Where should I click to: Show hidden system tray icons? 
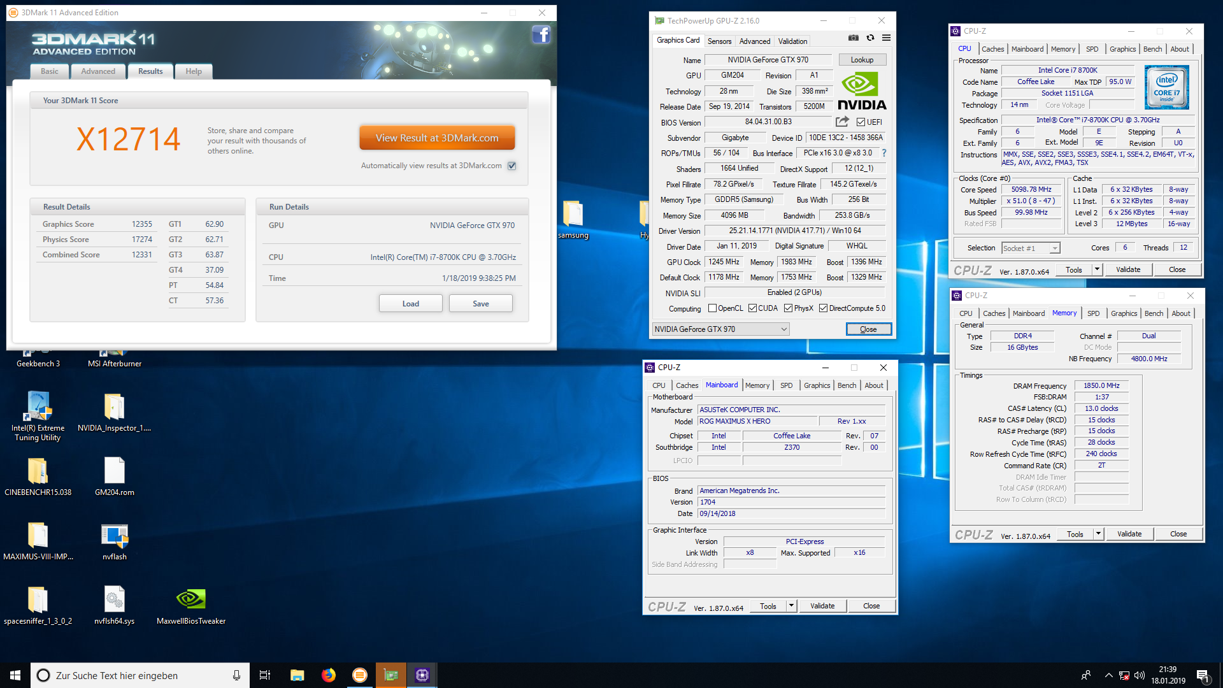pyautogui.click(x=1108, y=675)
